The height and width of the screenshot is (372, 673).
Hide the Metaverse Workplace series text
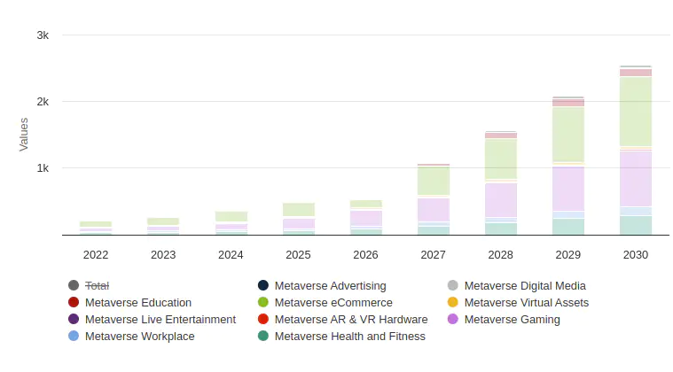tap(139, 336)
